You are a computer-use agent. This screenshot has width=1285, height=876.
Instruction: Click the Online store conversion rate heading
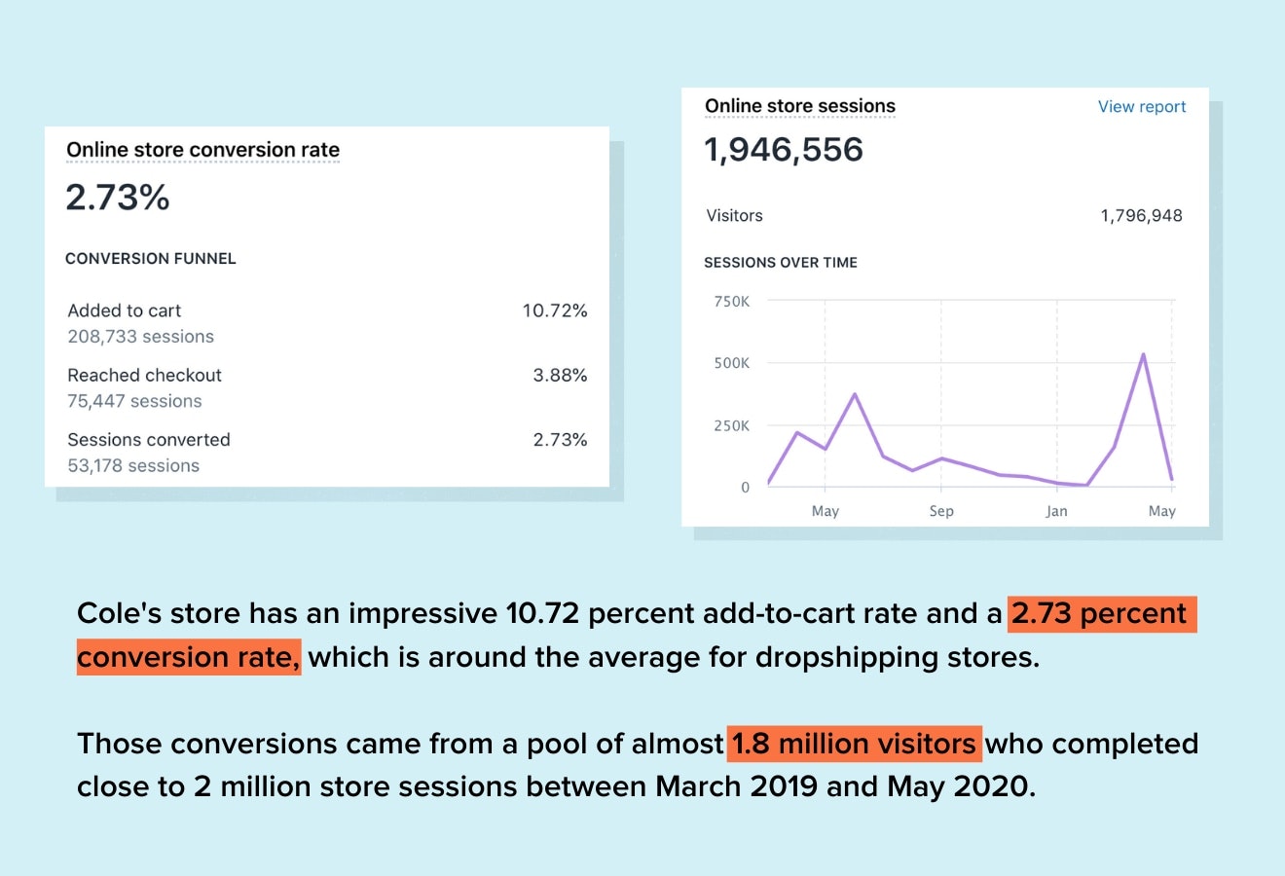(202, 150)
